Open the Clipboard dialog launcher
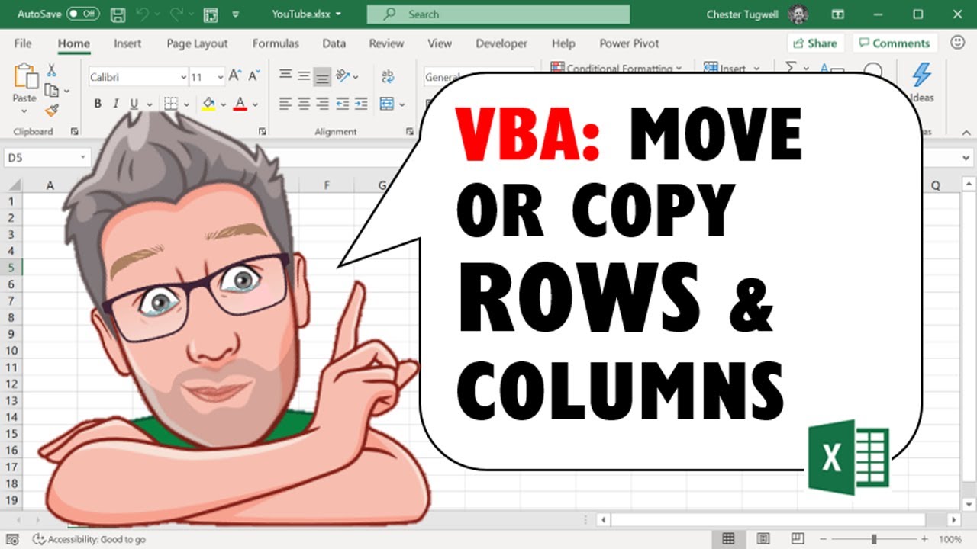 74,131
